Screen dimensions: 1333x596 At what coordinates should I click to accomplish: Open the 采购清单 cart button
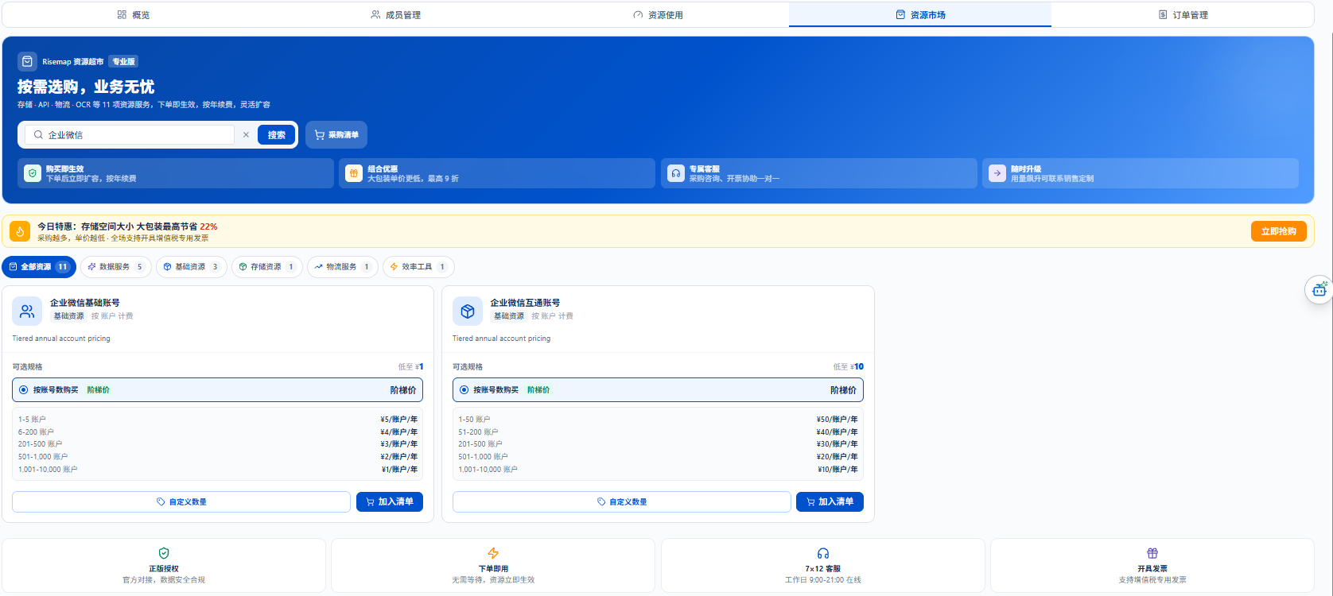[x=336, y=135]
